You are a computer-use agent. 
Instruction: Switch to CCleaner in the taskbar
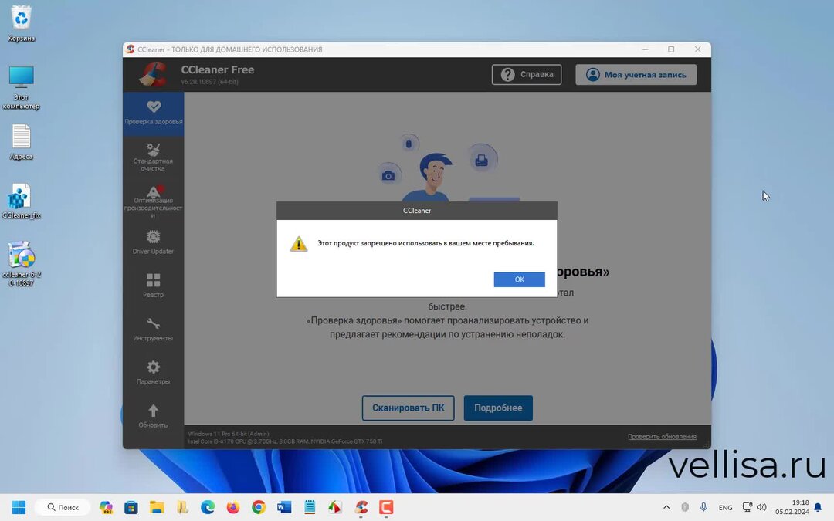pyautogui.click(x=361, y=507)
